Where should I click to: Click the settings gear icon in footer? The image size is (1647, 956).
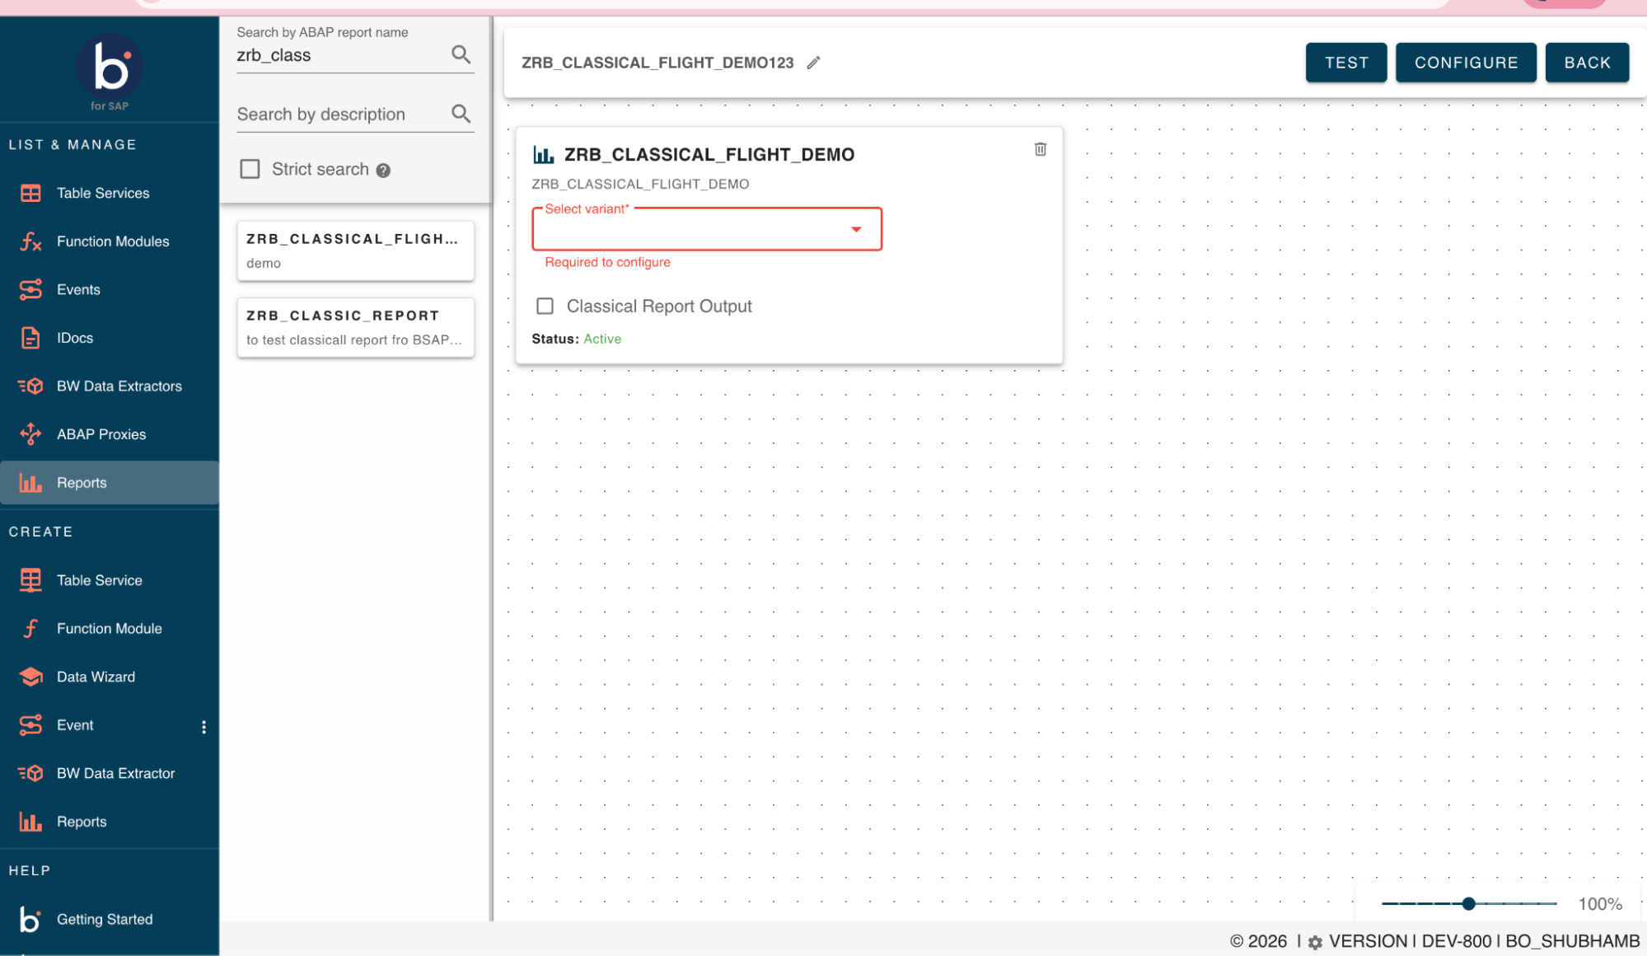pyautogui.click(x=1315, y=942)
